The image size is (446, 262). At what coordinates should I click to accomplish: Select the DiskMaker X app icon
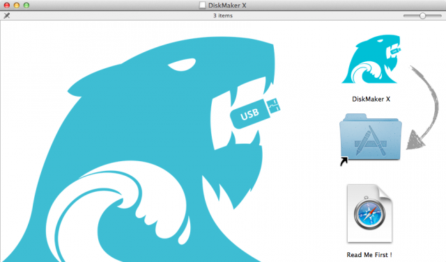(371, 59)
